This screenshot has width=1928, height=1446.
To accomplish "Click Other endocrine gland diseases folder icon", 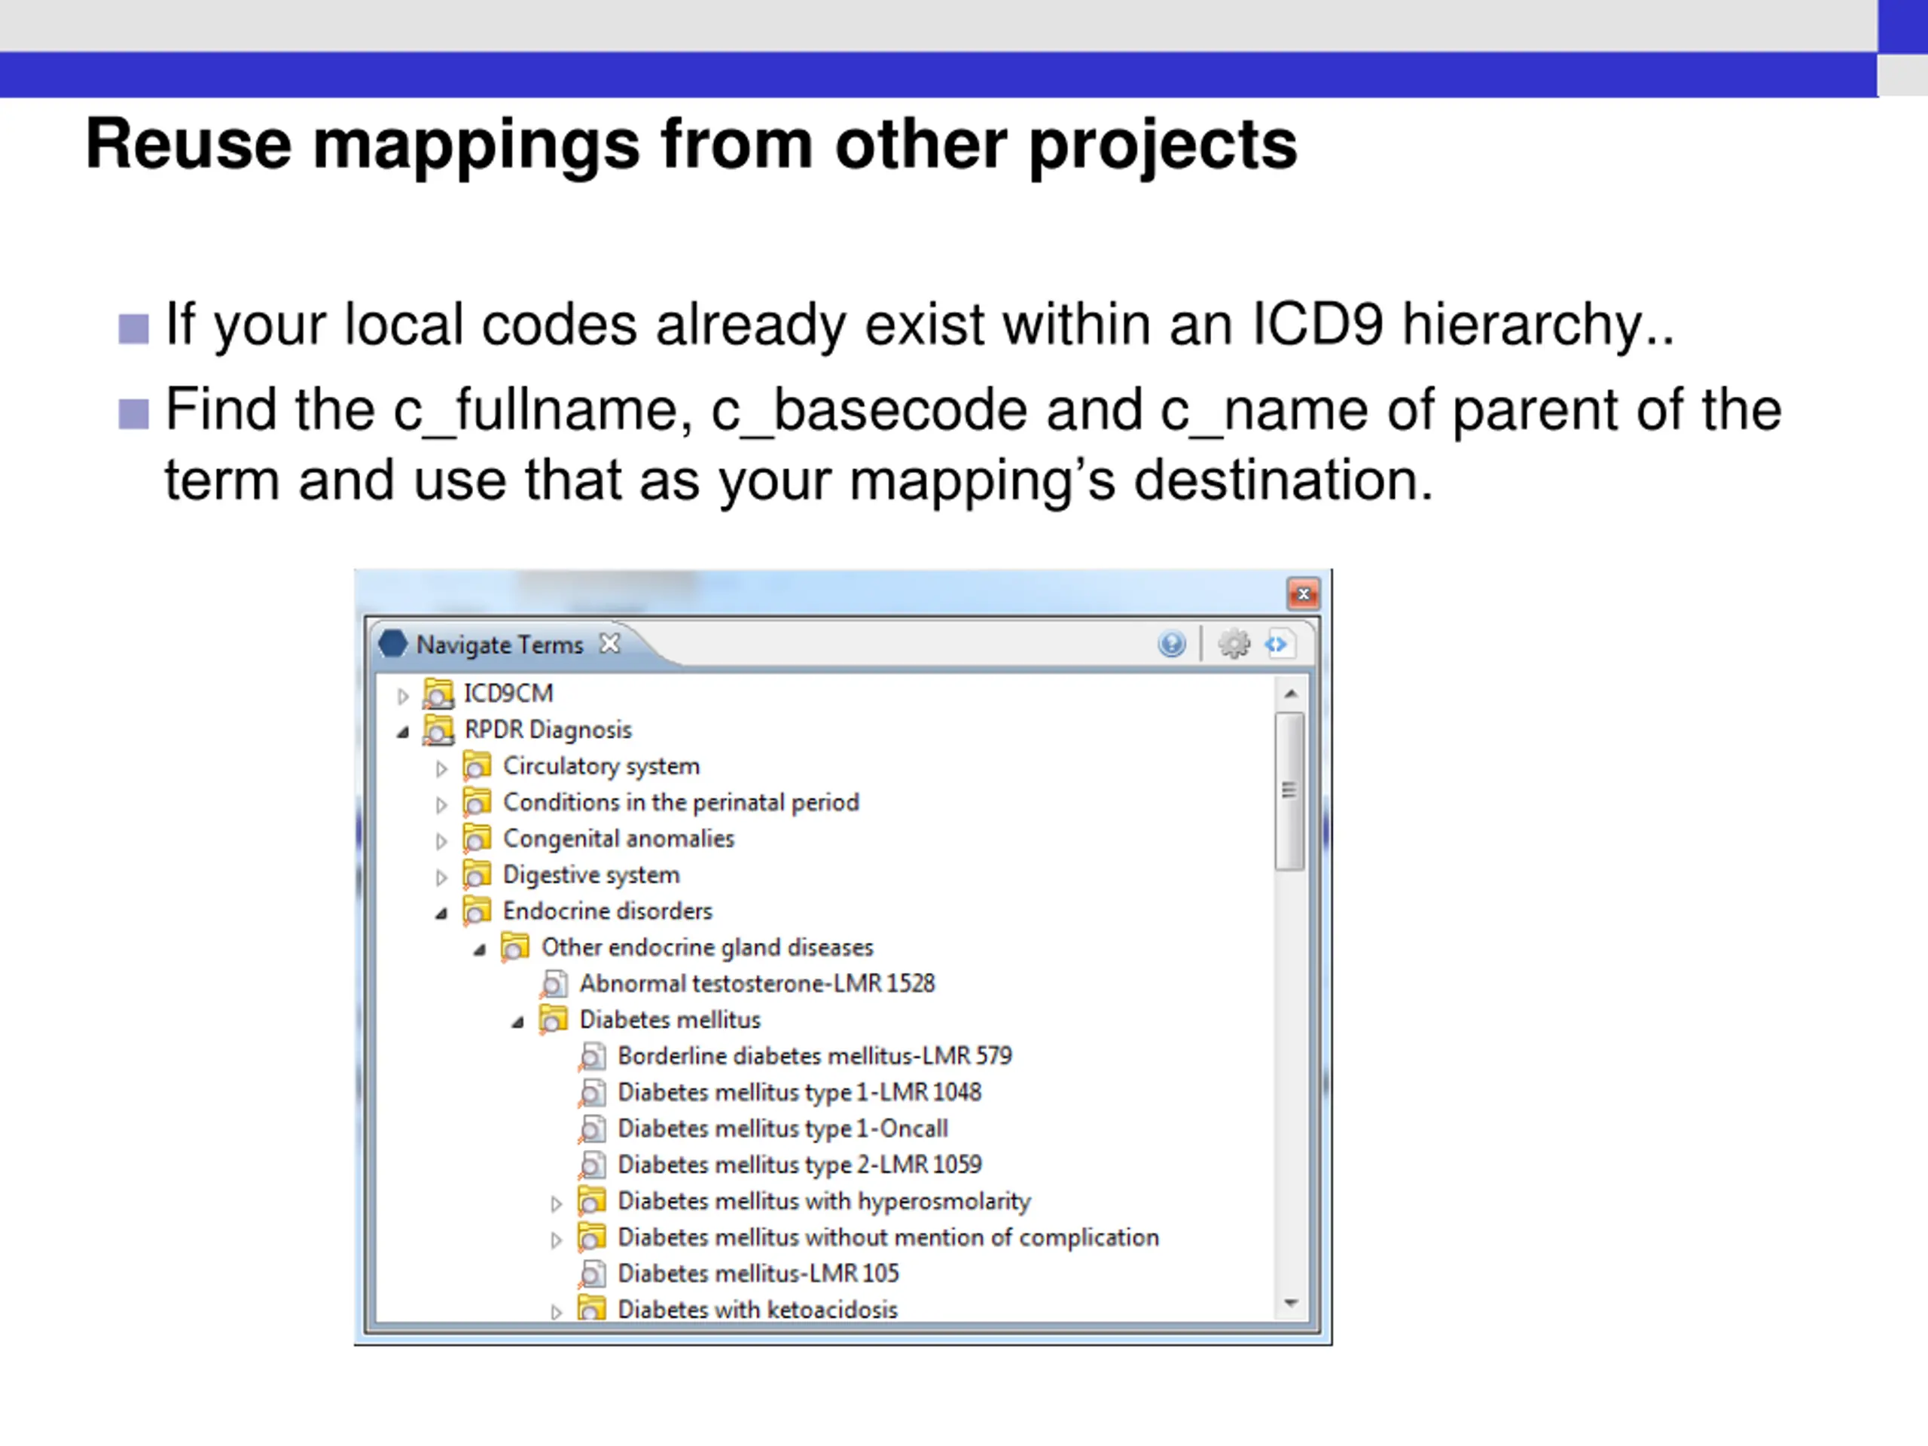I will [515, 947].
